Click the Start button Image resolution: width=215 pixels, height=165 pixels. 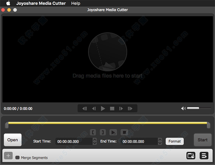pos(203,140)
